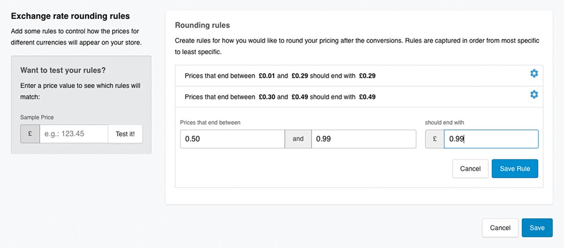This screenshot has width=564, height=248.
Task: Click the bottom Cancel button beside Save
Action: (x=500, y=228)
